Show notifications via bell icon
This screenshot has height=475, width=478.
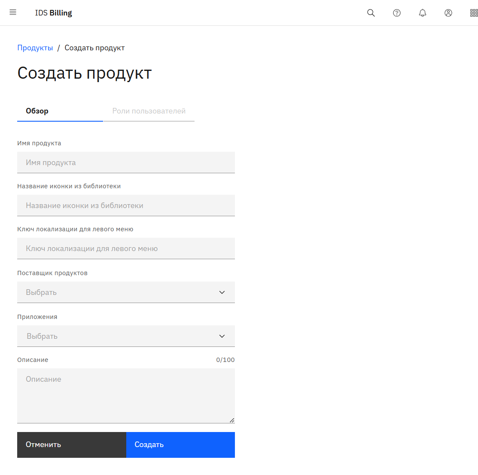pos(423,13)
